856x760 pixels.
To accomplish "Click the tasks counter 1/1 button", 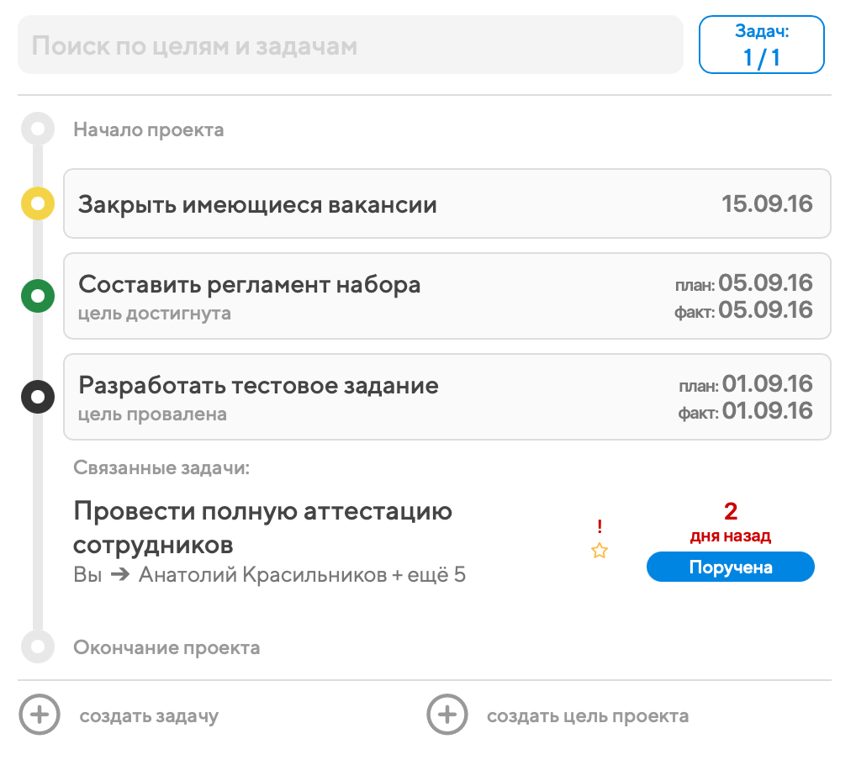I will [x=761, y=45].
